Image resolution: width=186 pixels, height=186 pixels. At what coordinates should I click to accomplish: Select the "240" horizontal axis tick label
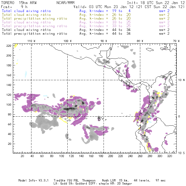(x=130, y=156)
